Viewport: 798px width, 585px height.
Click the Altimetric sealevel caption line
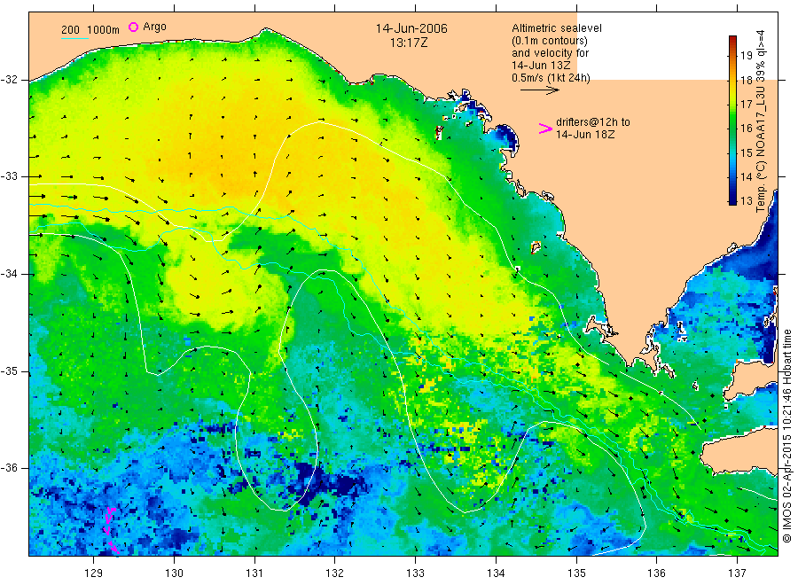(557, 28)
